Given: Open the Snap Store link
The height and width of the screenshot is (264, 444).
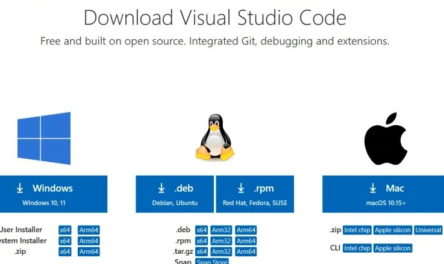Looking at the screenshot, I should point(212,261).
